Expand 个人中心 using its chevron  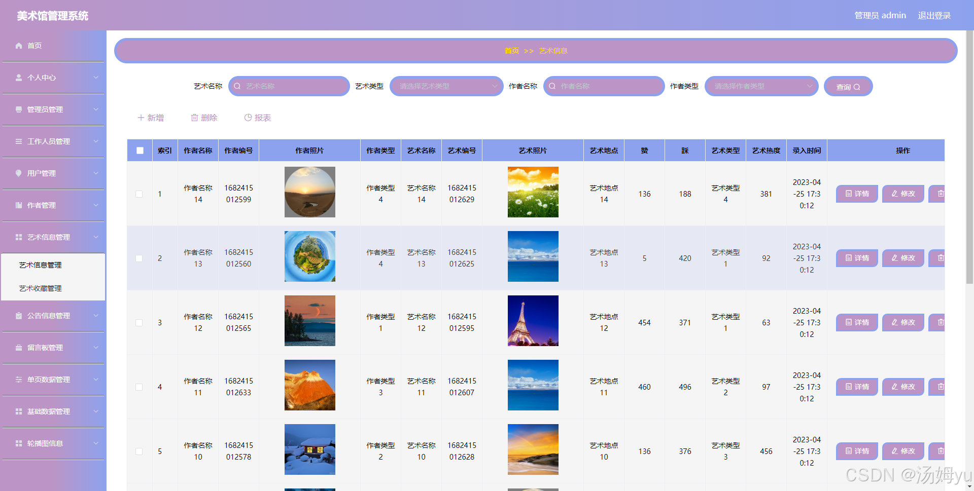pos(96,78)
